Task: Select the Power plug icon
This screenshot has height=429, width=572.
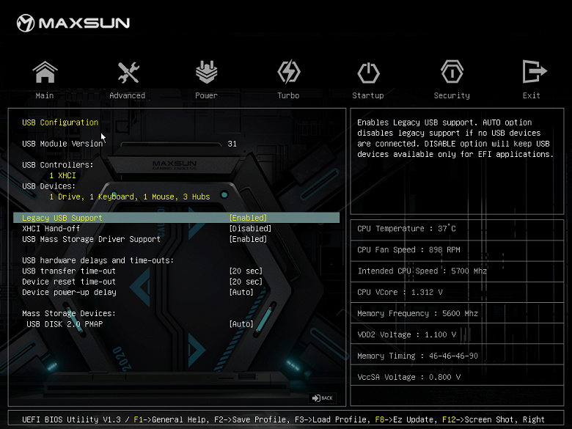Action: pos(207,72)
